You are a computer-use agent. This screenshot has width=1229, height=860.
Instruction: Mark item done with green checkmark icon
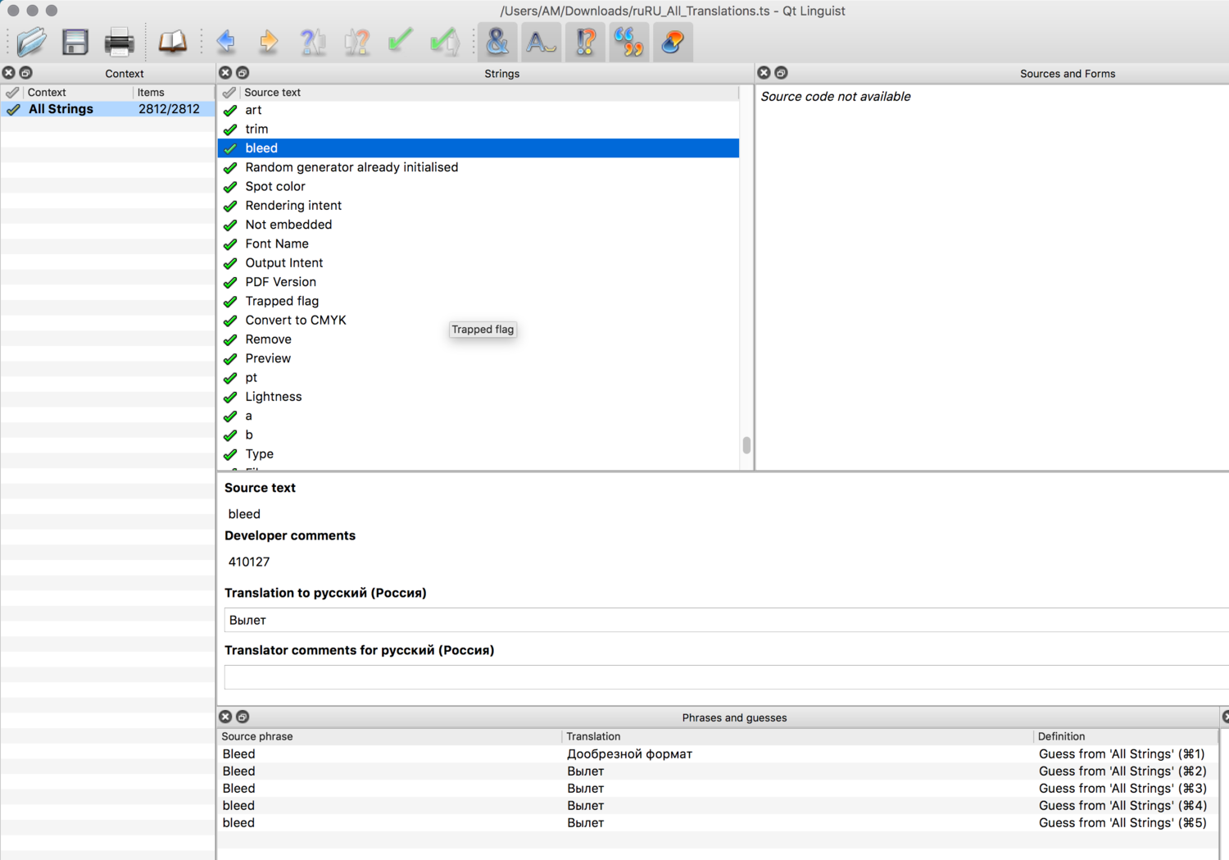[400, 41]
